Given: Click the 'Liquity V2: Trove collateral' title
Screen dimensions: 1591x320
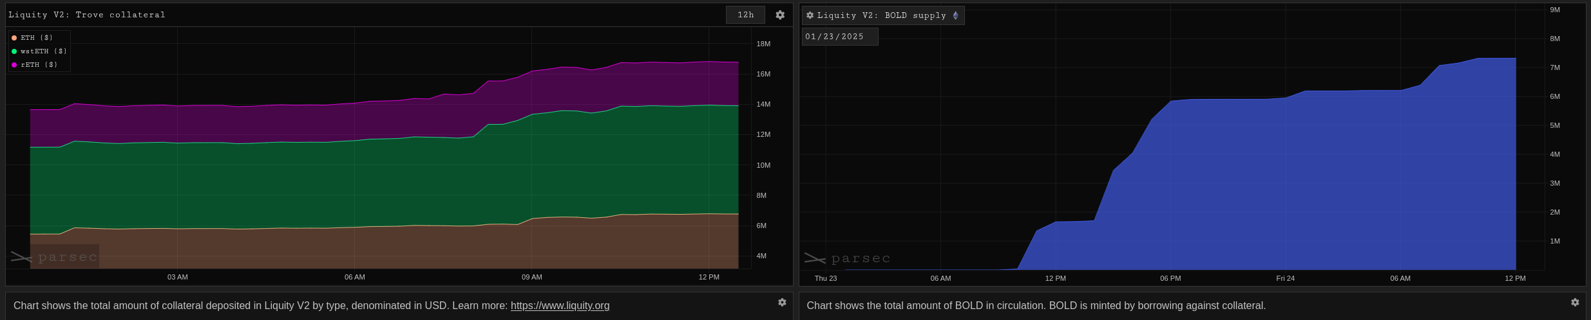Looking at the screenshot, I should (87, 15).
